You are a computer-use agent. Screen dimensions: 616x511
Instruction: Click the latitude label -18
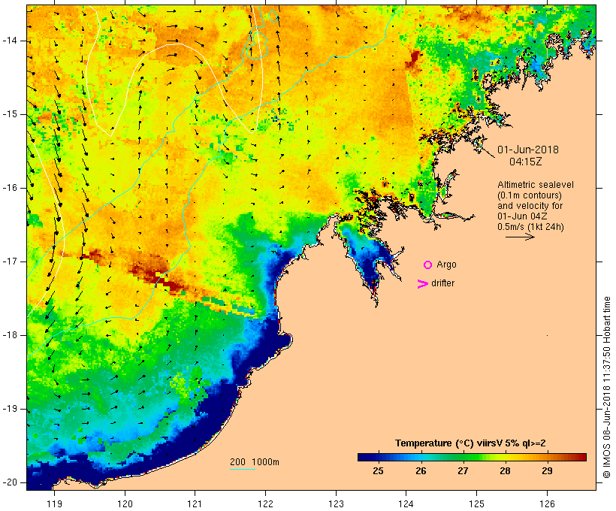pos(10,335)
